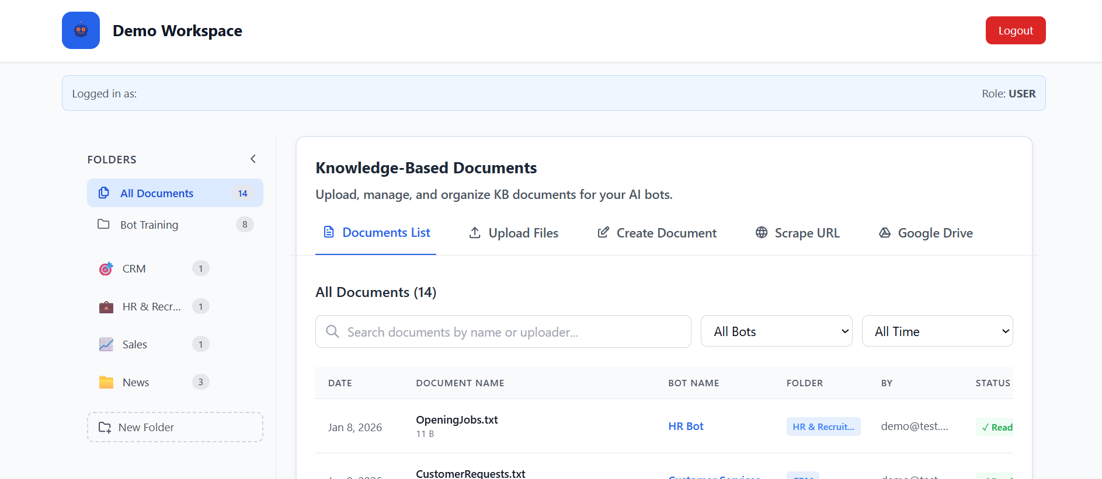
Task: Click the Sales chart icon
Action: [x=106, y=344]
